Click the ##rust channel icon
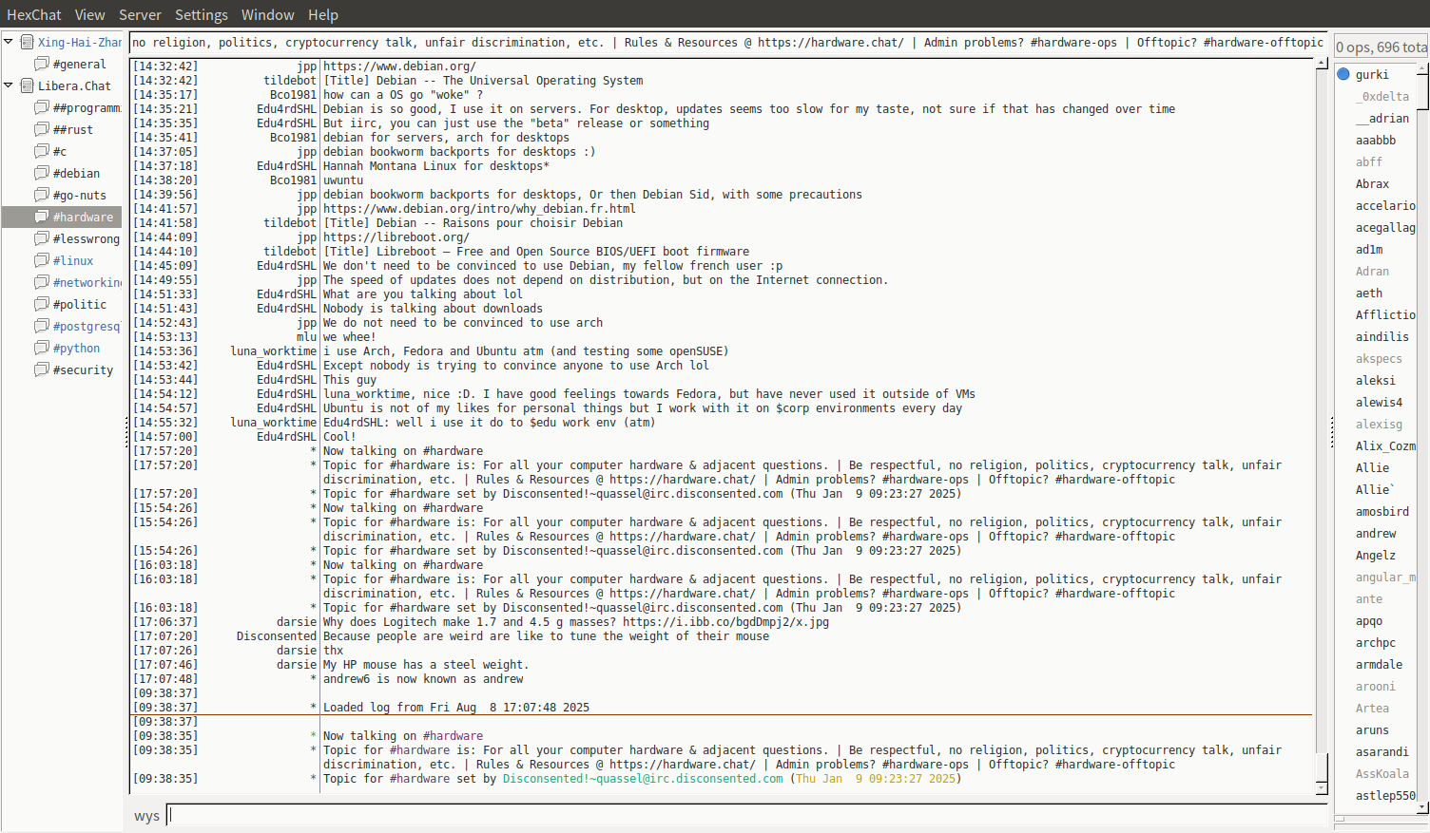The width and height of the screenshot is (1430, 833). (42, 129)
